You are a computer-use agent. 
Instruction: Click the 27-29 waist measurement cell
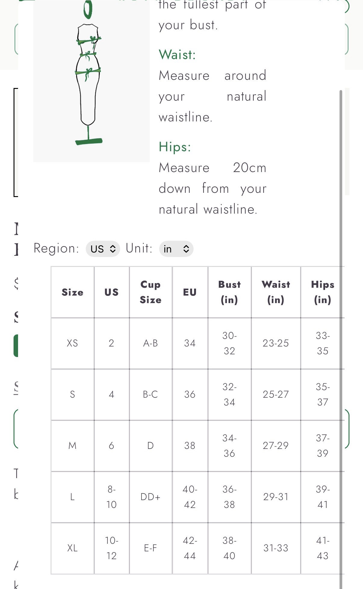[x=276, y=446]
